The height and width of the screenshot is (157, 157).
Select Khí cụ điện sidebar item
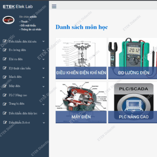pos(16,59)
